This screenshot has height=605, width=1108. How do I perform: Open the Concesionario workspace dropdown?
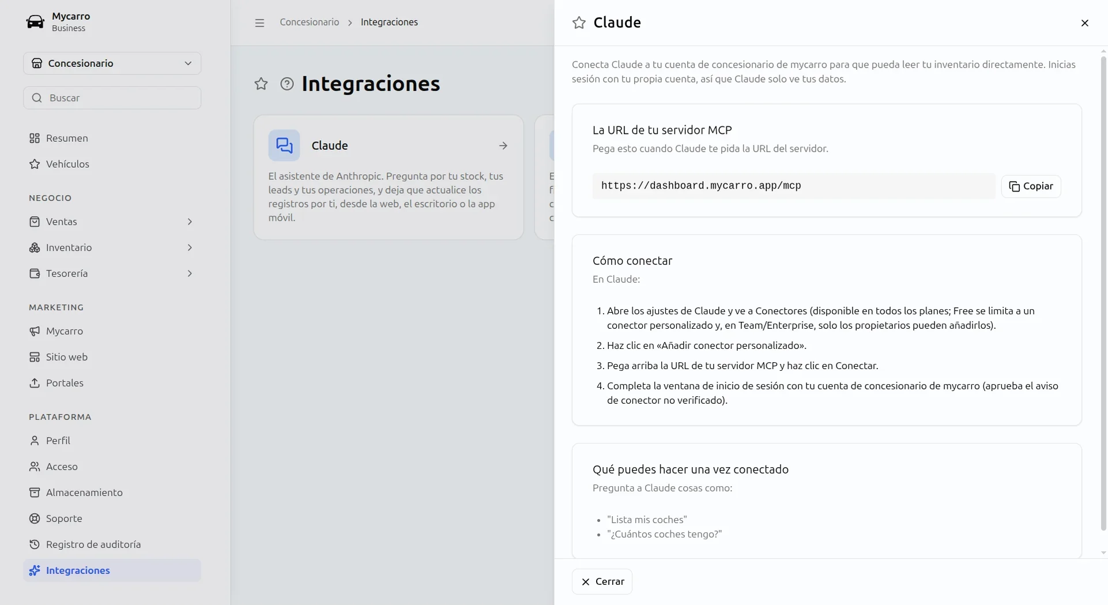click(x=112, y=63)
